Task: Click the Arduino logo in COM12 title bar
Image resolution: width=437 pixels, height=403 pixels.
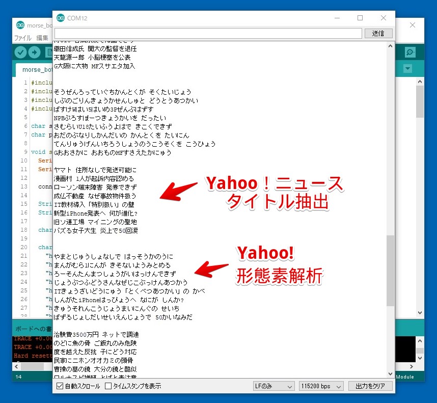Action: pos(61,18)
